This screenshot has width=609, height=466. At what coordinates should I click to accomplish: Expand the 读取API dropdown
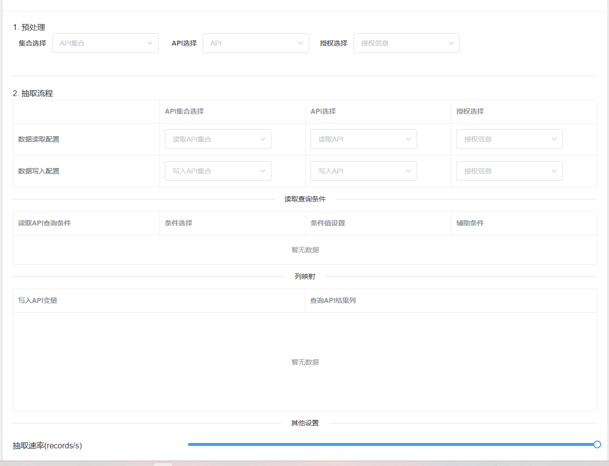363,139
